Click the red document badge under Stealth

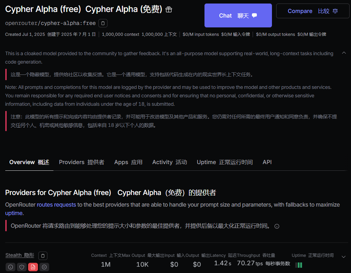click(x=33, y=267)
